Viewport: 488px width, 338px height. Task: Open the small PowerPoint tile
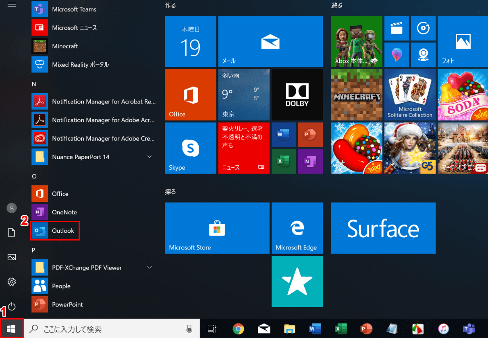(310, 135)
